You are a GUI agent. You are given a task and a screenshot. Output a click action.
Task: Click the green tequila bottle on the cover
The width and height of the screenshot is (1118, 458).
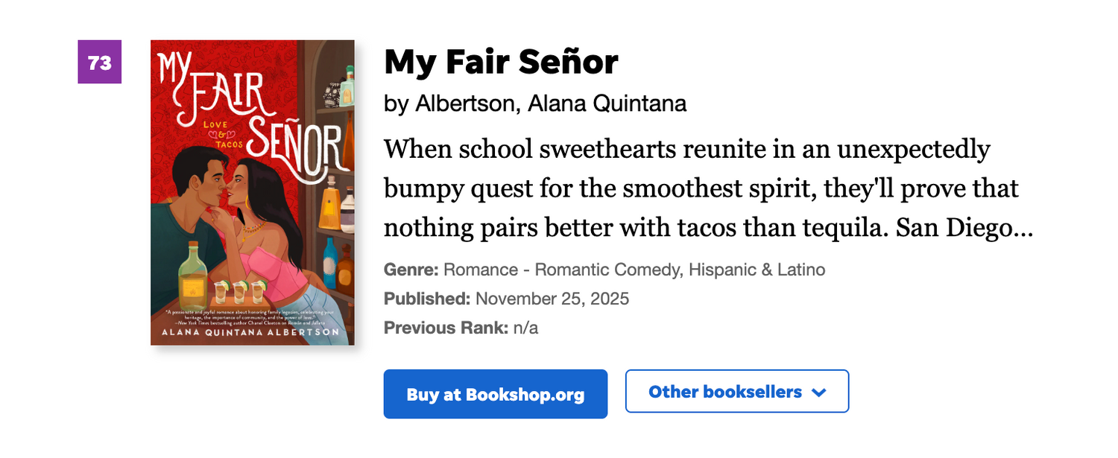coord(192,277)
